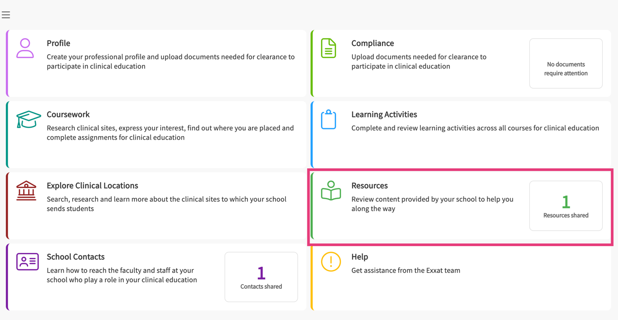Click the Resources book reader icon
This screenshot has width=618, height=320.
[x=331, y=191]
